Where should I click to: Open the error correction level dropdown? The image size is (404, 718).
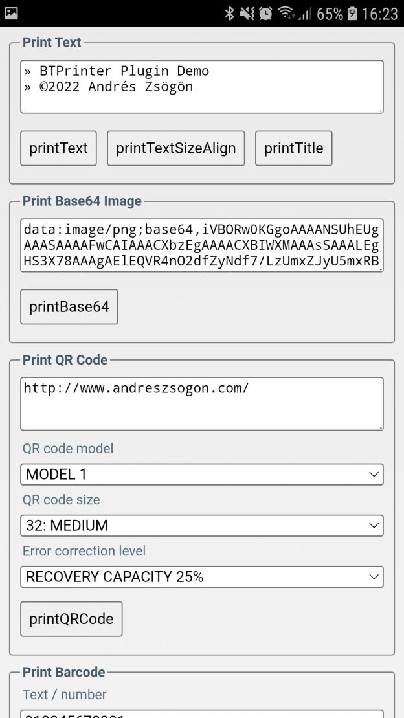tap(201, 576)
